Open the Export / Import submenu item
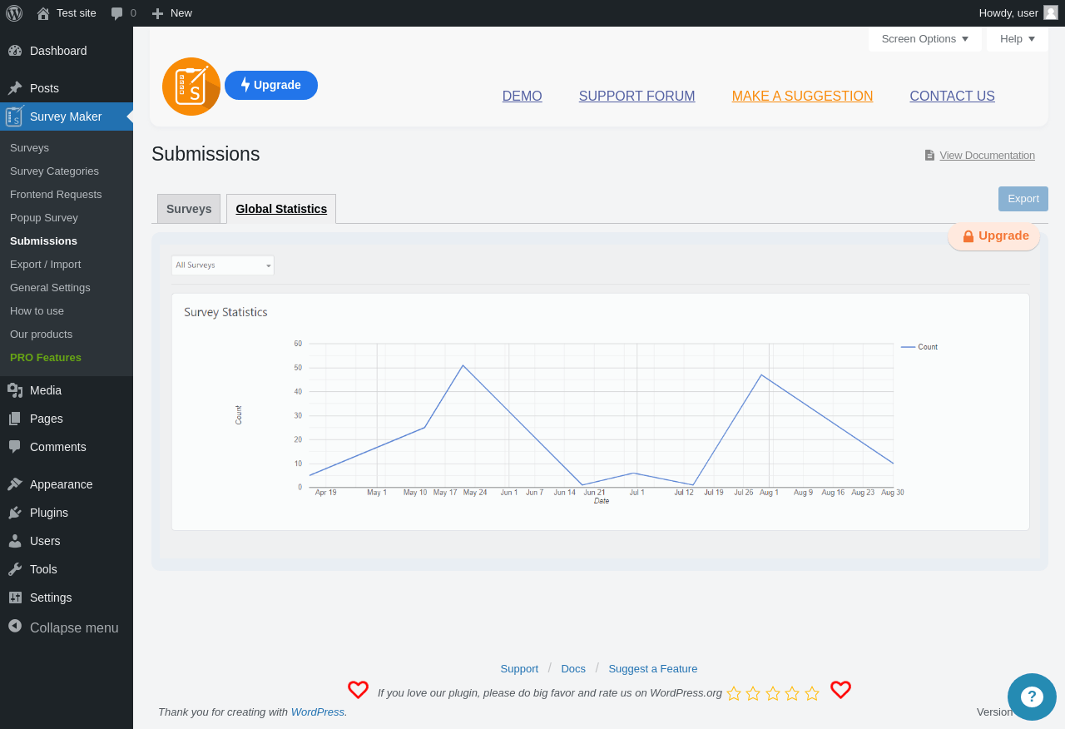Viewport: 1065px width, 729px height. (x=46, y=264)
